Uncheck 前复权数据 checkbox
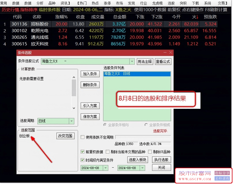The height and width of the screenshot is (184, 233). coord(82,152)
